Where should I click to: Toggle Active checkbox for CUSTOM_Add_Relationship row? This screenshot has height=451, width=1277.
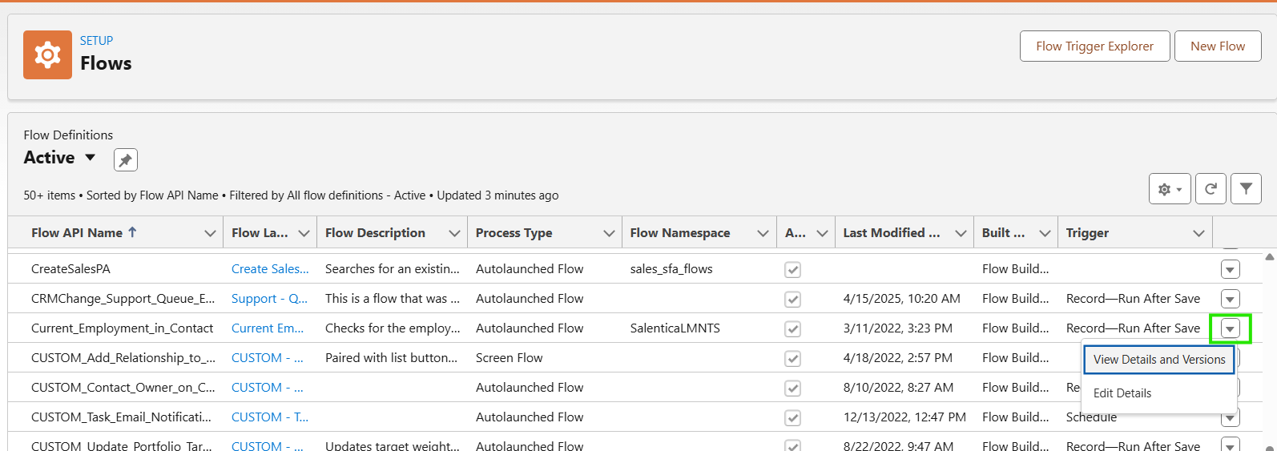point(792,358)
